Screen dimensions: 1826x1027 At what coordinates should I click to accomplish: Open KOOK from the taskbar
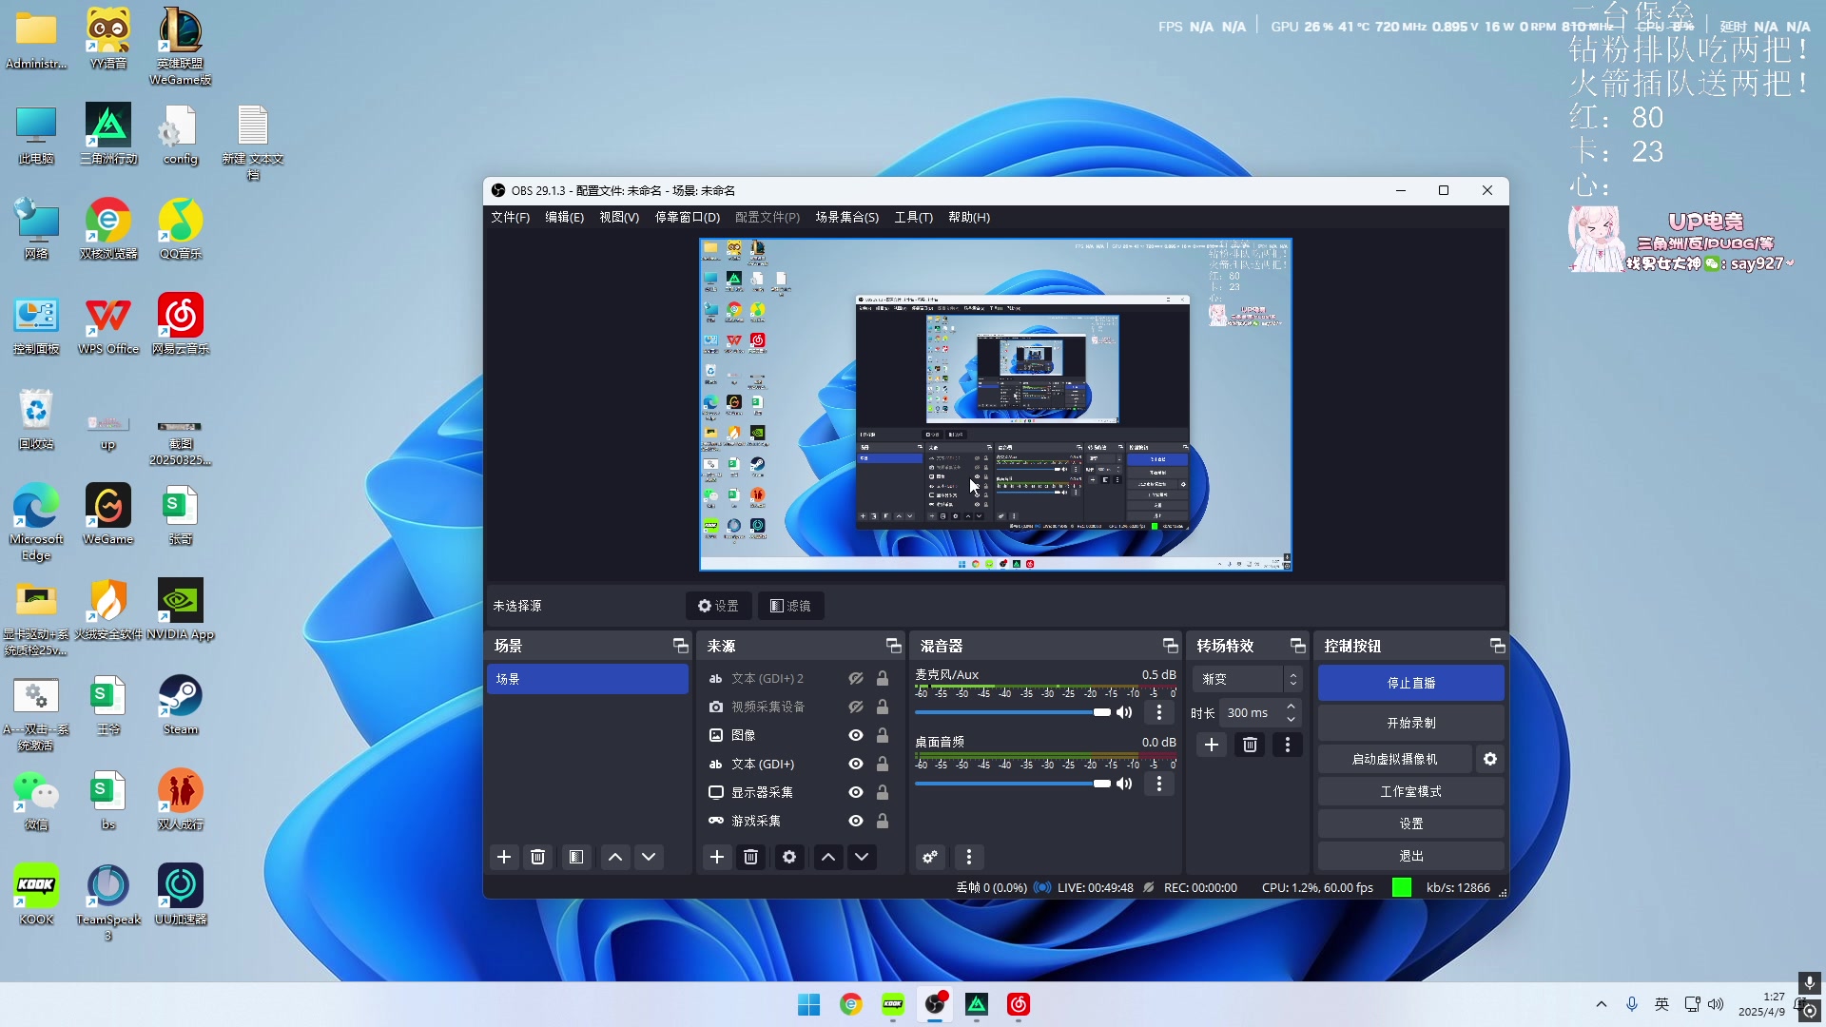pos(893,1004)
